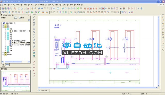Expand the FB3 tree node
This screenshot has height=95, width=165.
coord(3,53)
